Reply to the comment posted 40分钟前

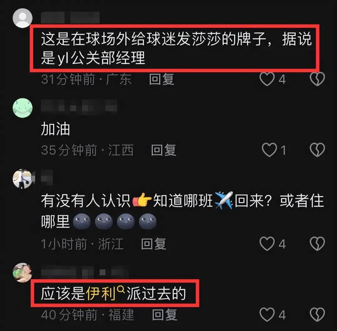coord(165,315)
